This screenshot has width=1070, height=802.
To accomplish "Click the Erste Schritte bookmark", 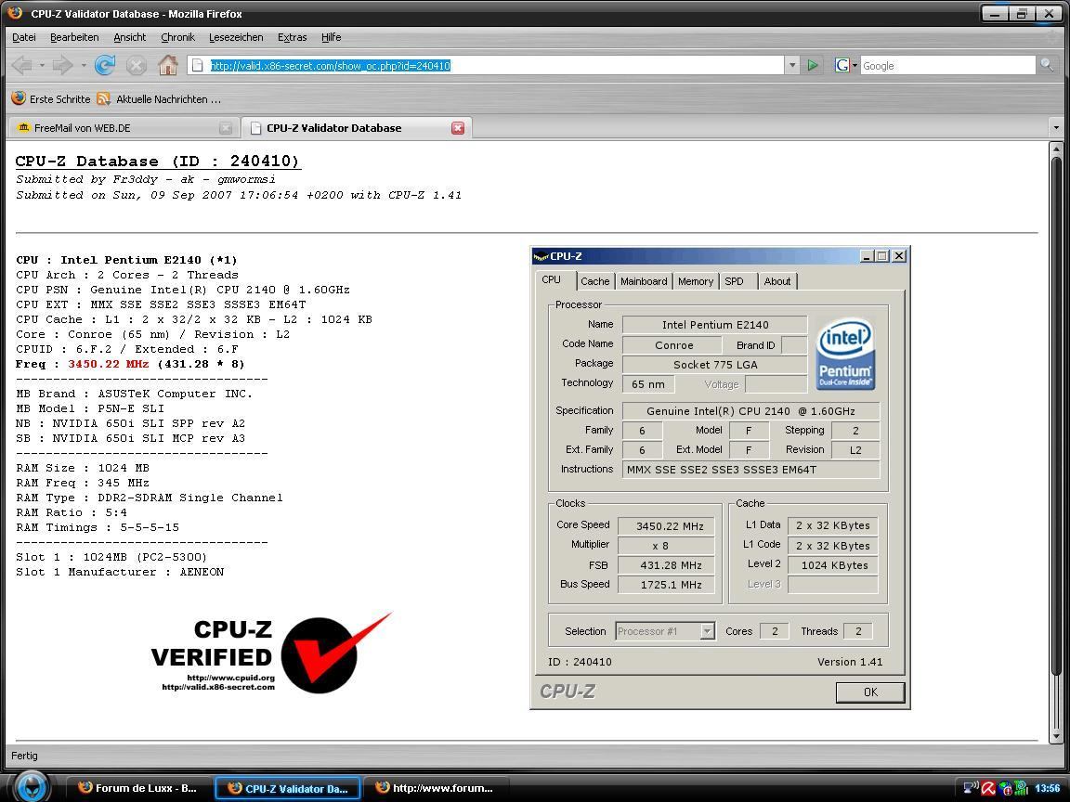I will click(x=51, y=99).
